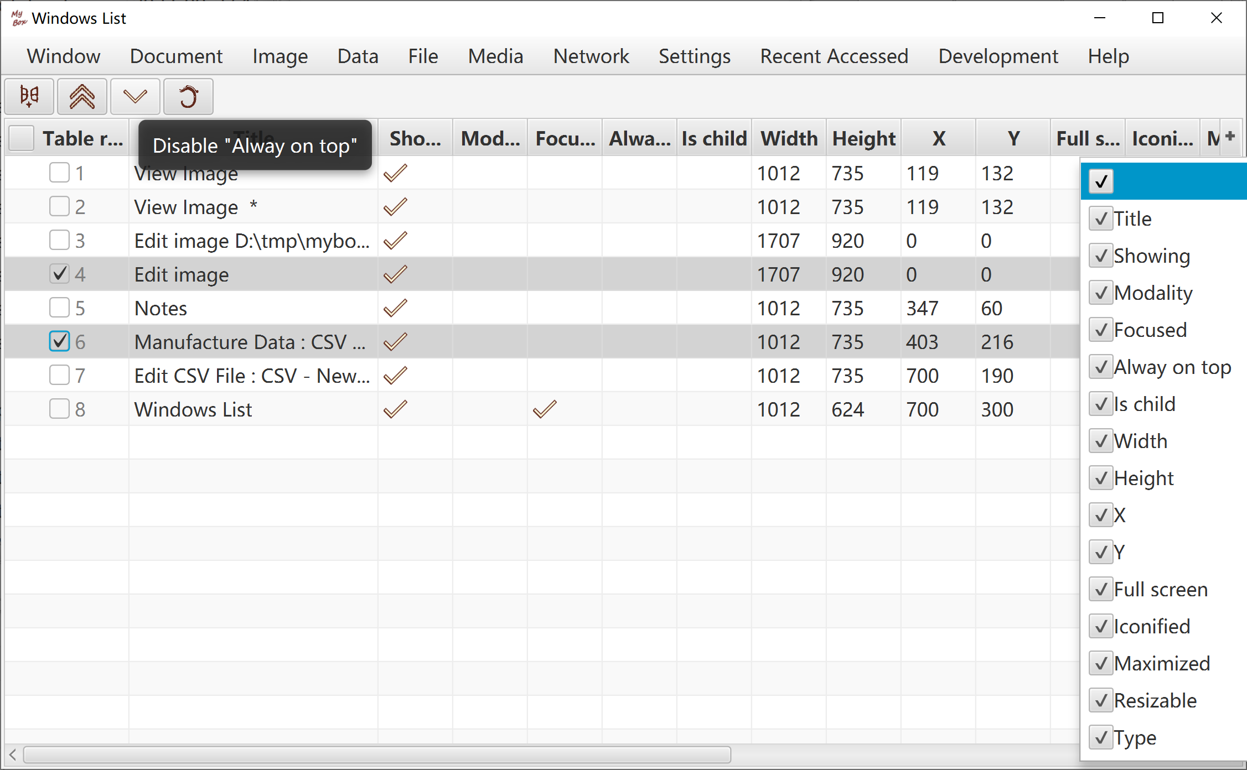1247x770 pixels.
Task: Click the double up-chevron toolbar icon
Action: pos(82,97)
